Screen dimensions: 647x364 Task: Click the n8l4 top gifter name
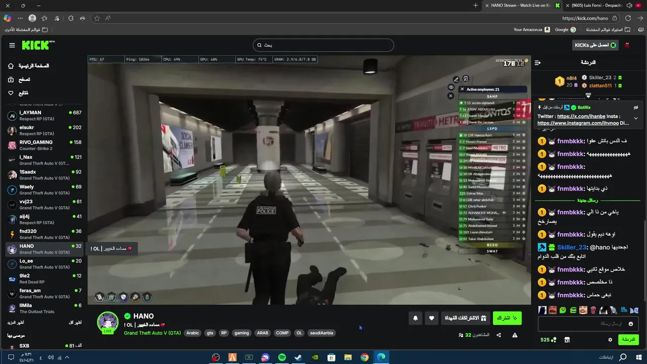[571, 78]
